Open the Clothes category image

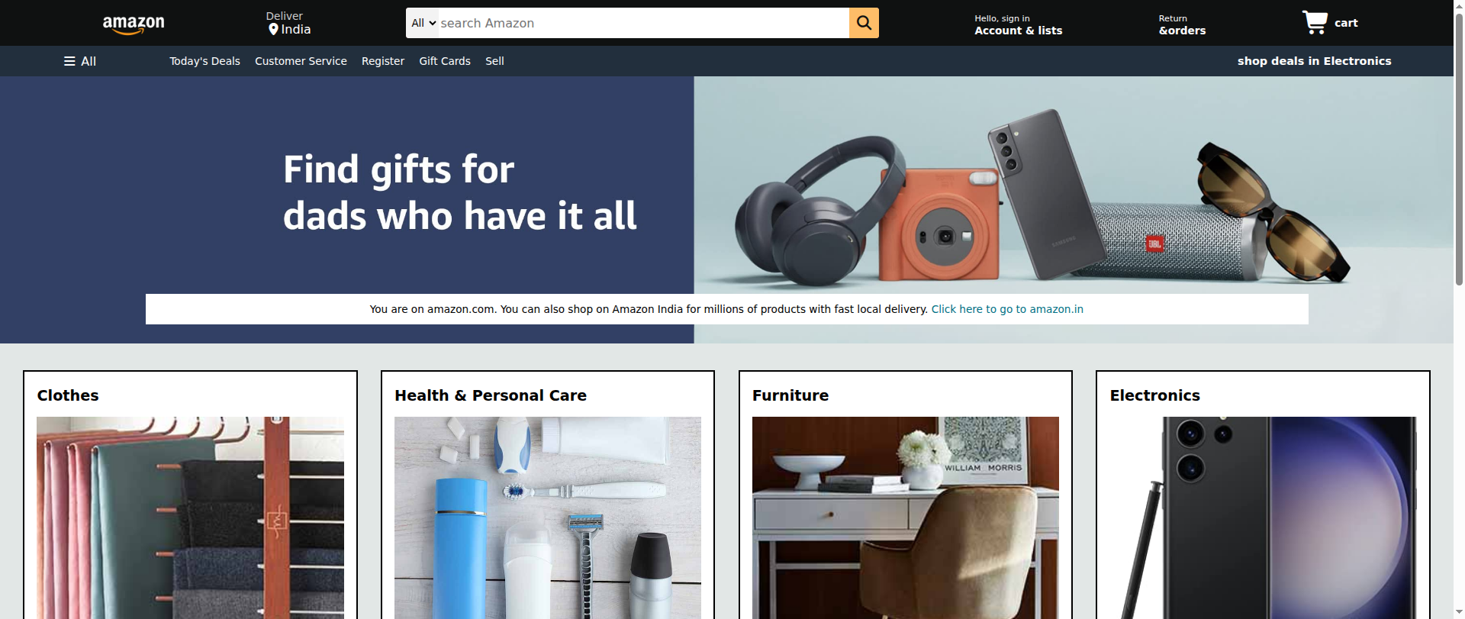click(190, 517)
